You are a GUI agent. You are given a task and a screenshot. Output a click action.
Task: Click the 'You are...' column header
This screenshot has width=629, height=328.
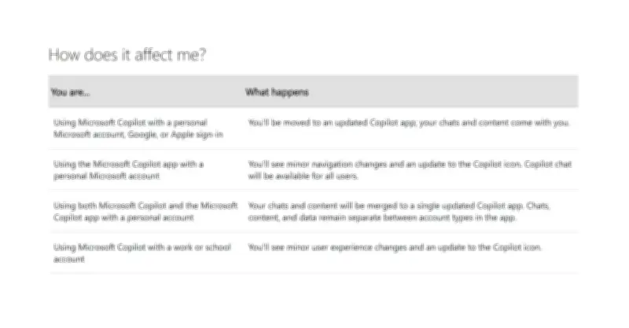click(x=70, y=92)
